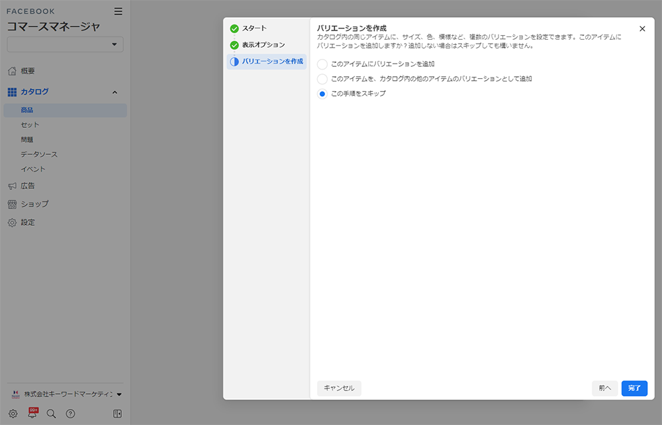Select the この手順をスキップ radio button

coord(322,94)
